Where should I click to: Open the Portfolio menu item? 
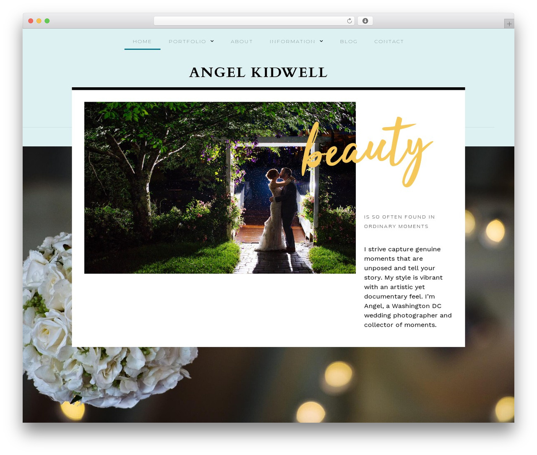click(187, 42)
